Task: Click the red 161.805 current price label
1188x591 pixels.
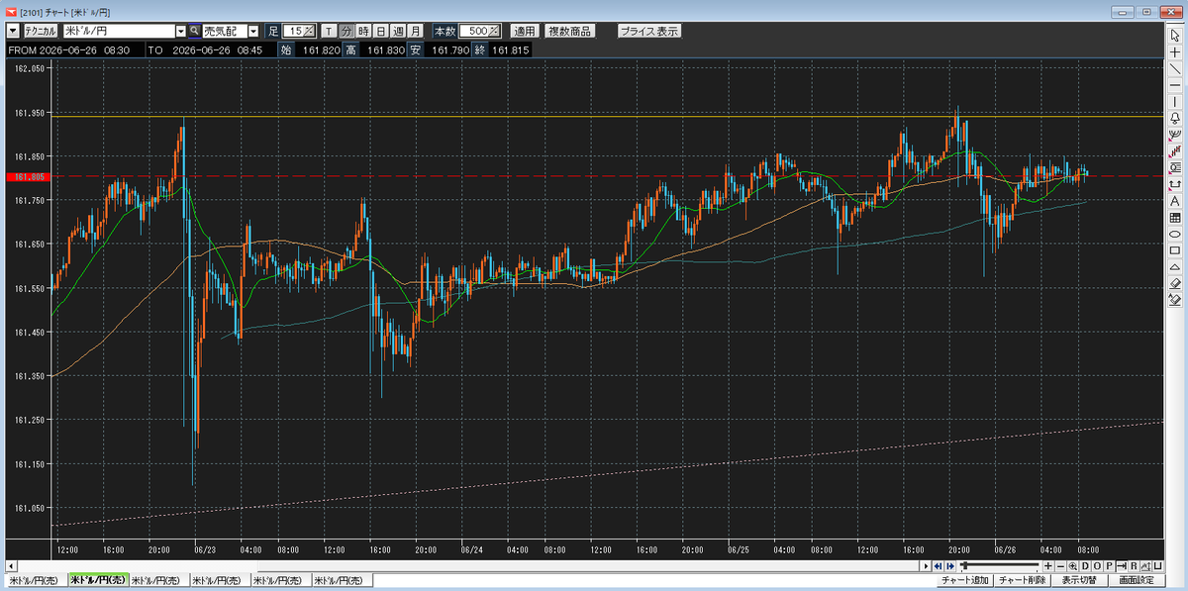Action: [27, 176]
